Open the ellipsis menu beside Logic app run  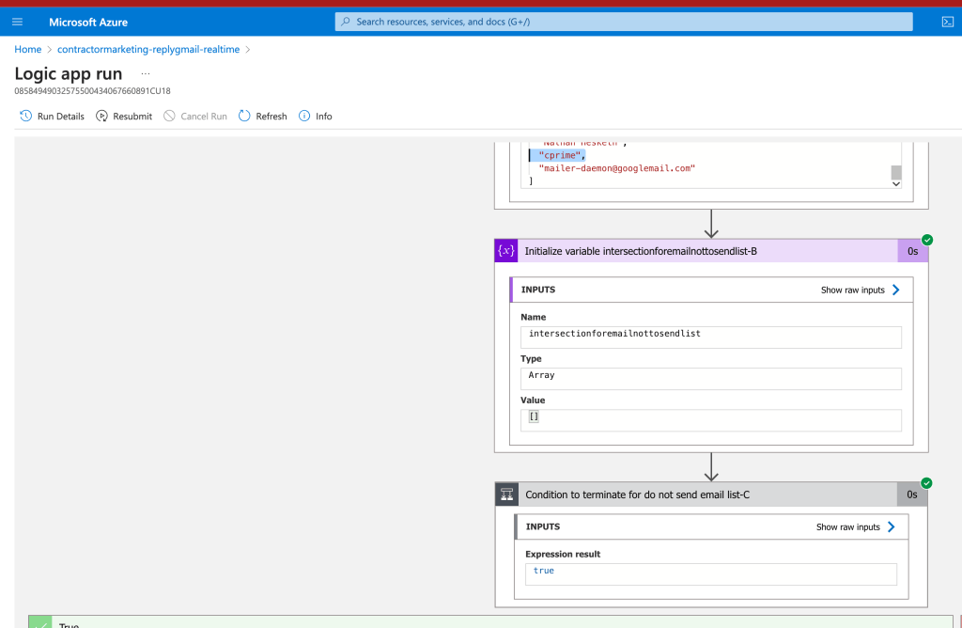[x=146, y=73]
